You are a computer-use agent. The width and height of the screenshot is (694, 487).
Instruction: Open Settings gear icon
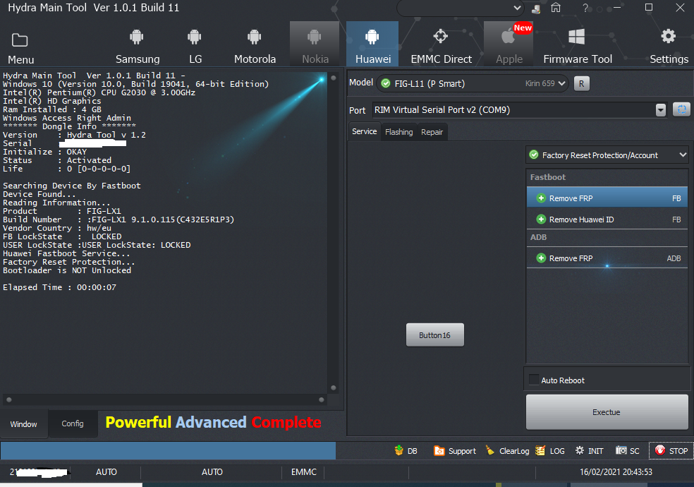coord(669,36)
